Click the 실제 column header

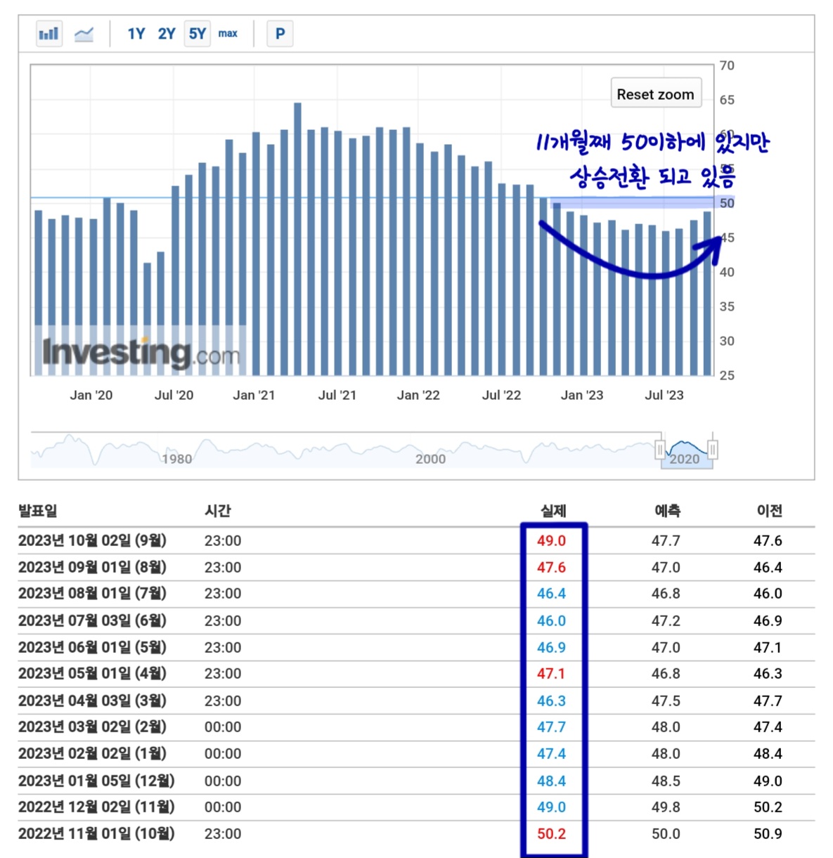pyautogui.click(x=553, y=511)
